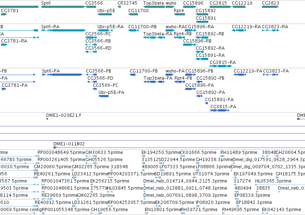The image size is (305, 215).
Task: Click the CG12219-PA protein label
Action: pyautogui.click(x=248, y=71)
